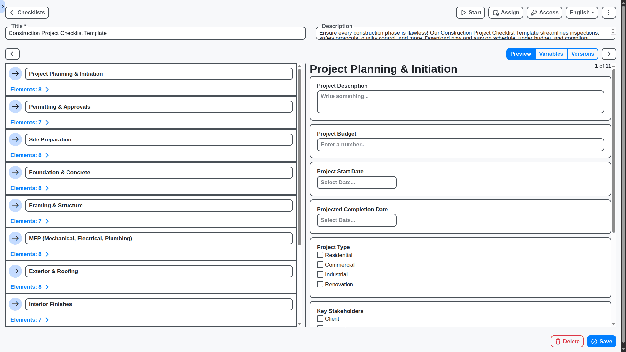Delete the checklist template

click(567, 341)
